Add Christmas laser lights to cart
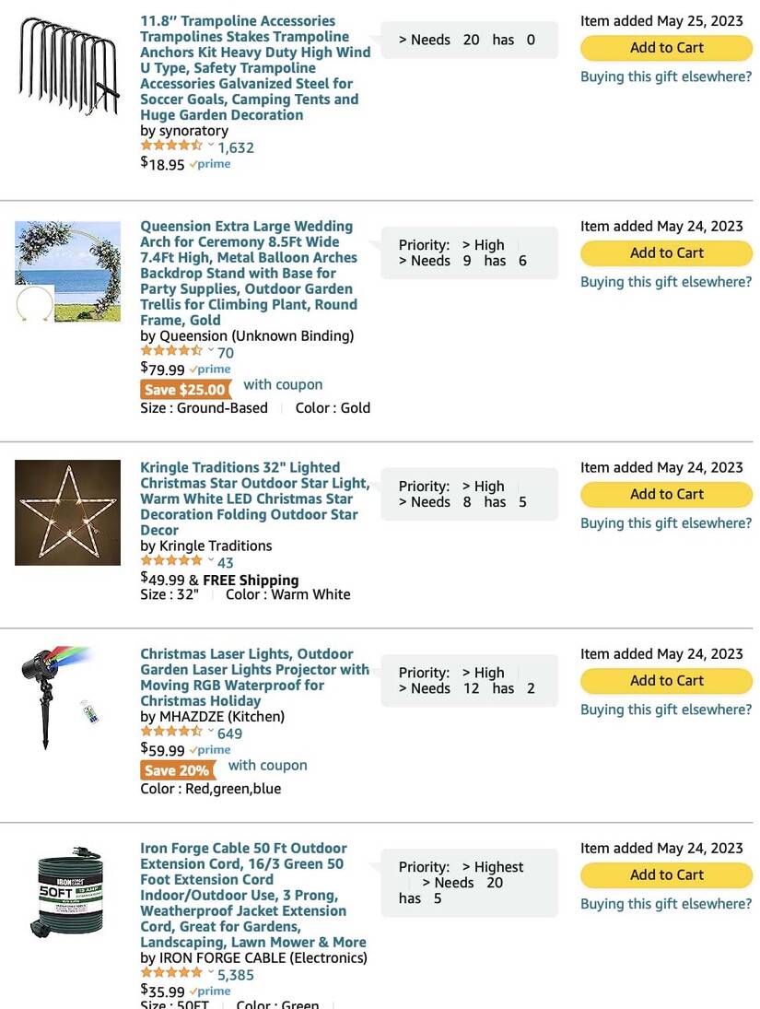This screenshot has width=760, height=1009. point(666,681)
